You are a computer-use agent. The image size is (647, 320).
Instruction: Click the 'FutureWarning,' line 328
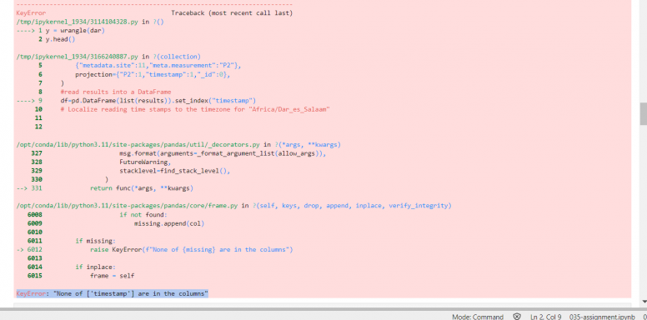[145, 162]
